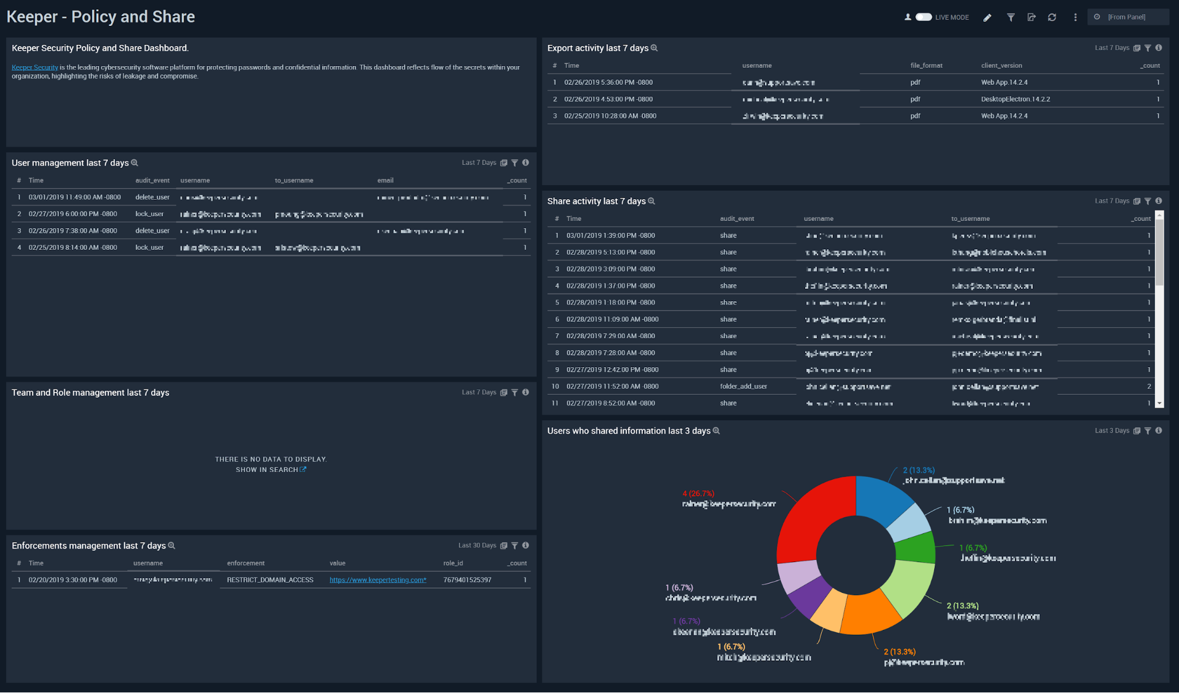Click the info icon on Enforcements management panel
This screenshot has height=693, width=1179.
point(527,545)
